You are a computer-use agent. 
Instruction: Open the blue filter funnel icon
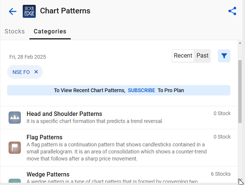tap(224, 56)
